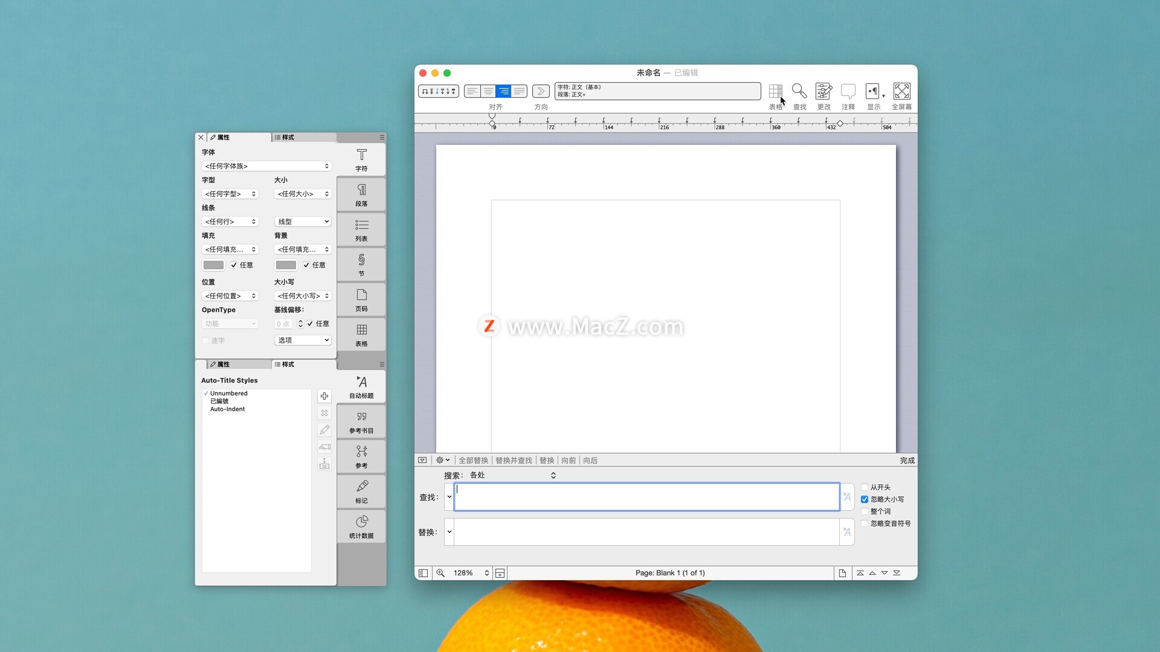The width and height of the screenshot is (1160, 652).
Task: Open the <任何位置> position dropdown
Action: [x=230, y=296]
